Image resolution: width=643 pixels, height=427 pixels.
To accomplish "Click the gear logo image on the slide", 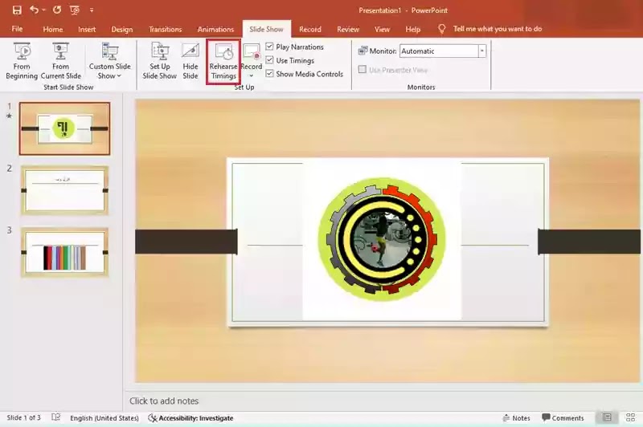I will 382,239.
